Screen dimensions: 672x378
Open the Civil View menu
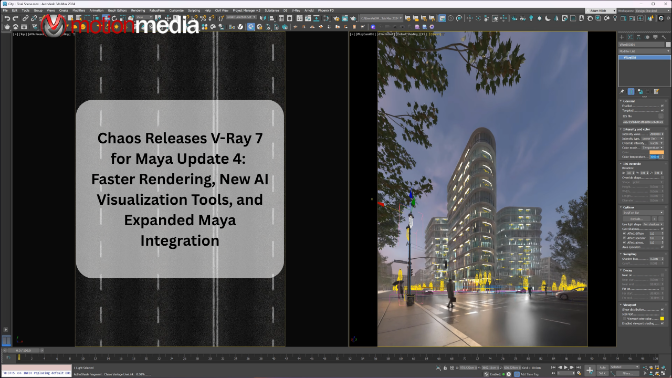point(222,10)
